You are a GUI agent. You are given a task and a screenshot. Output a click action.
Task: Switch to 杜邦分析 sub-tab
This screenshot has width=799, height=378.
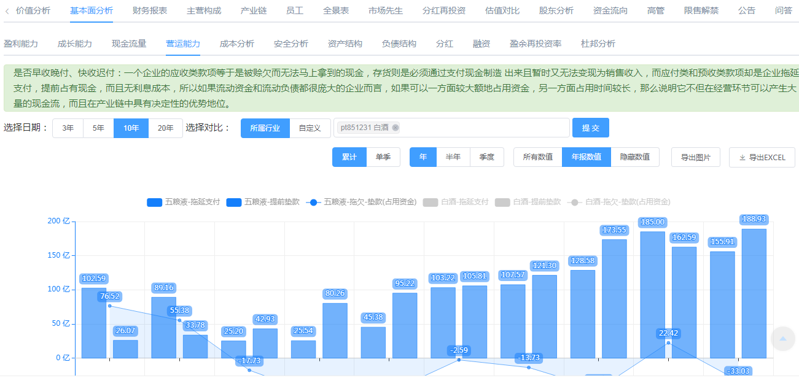coord(598,44)
